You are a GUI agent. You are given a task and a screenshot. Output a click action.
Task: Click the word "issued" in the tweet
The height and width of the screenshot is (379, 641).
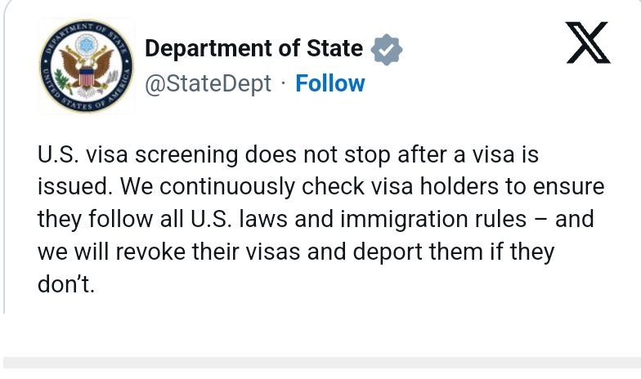74,186
